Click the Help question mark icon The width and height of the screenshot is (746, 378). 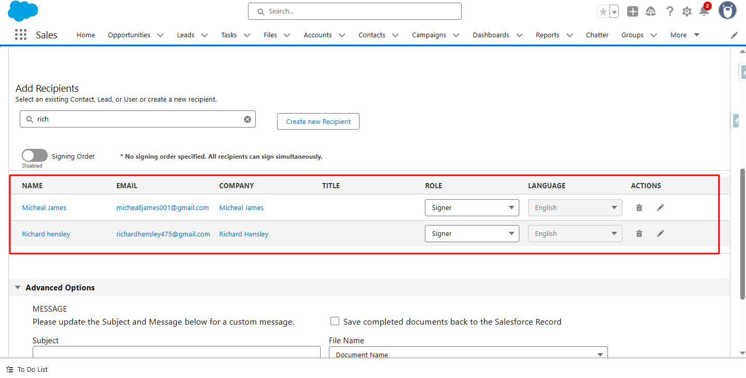(x=670, y=11)
